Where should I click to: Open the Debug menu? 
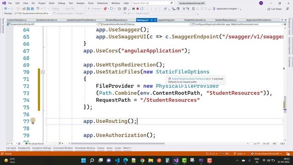61,3
